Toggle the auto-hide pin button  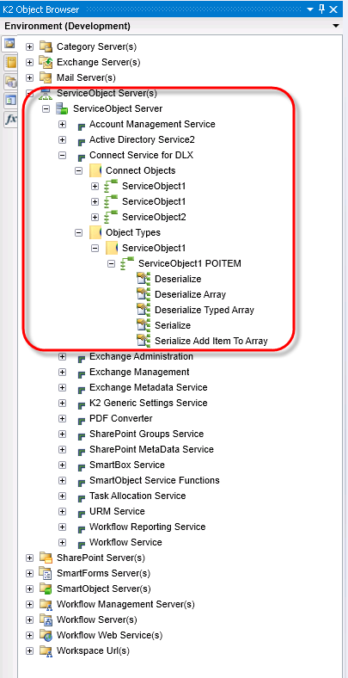pyautogui.click(x=321, y=9)
